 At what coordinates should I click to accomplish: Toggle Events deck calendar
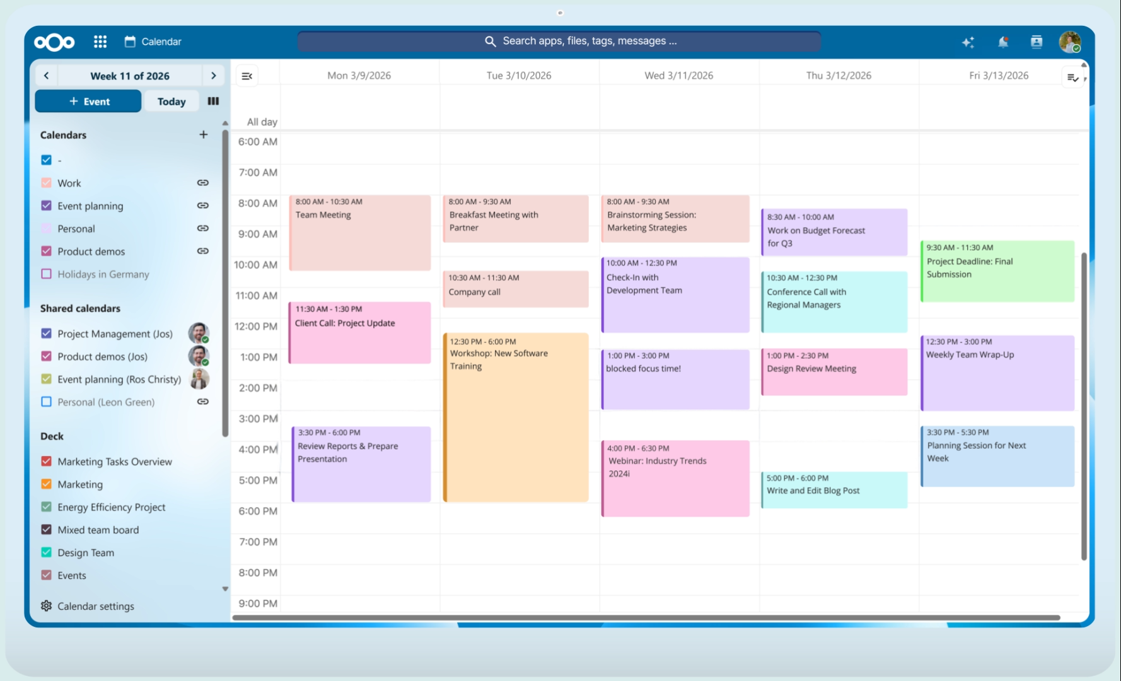[46, 575]
